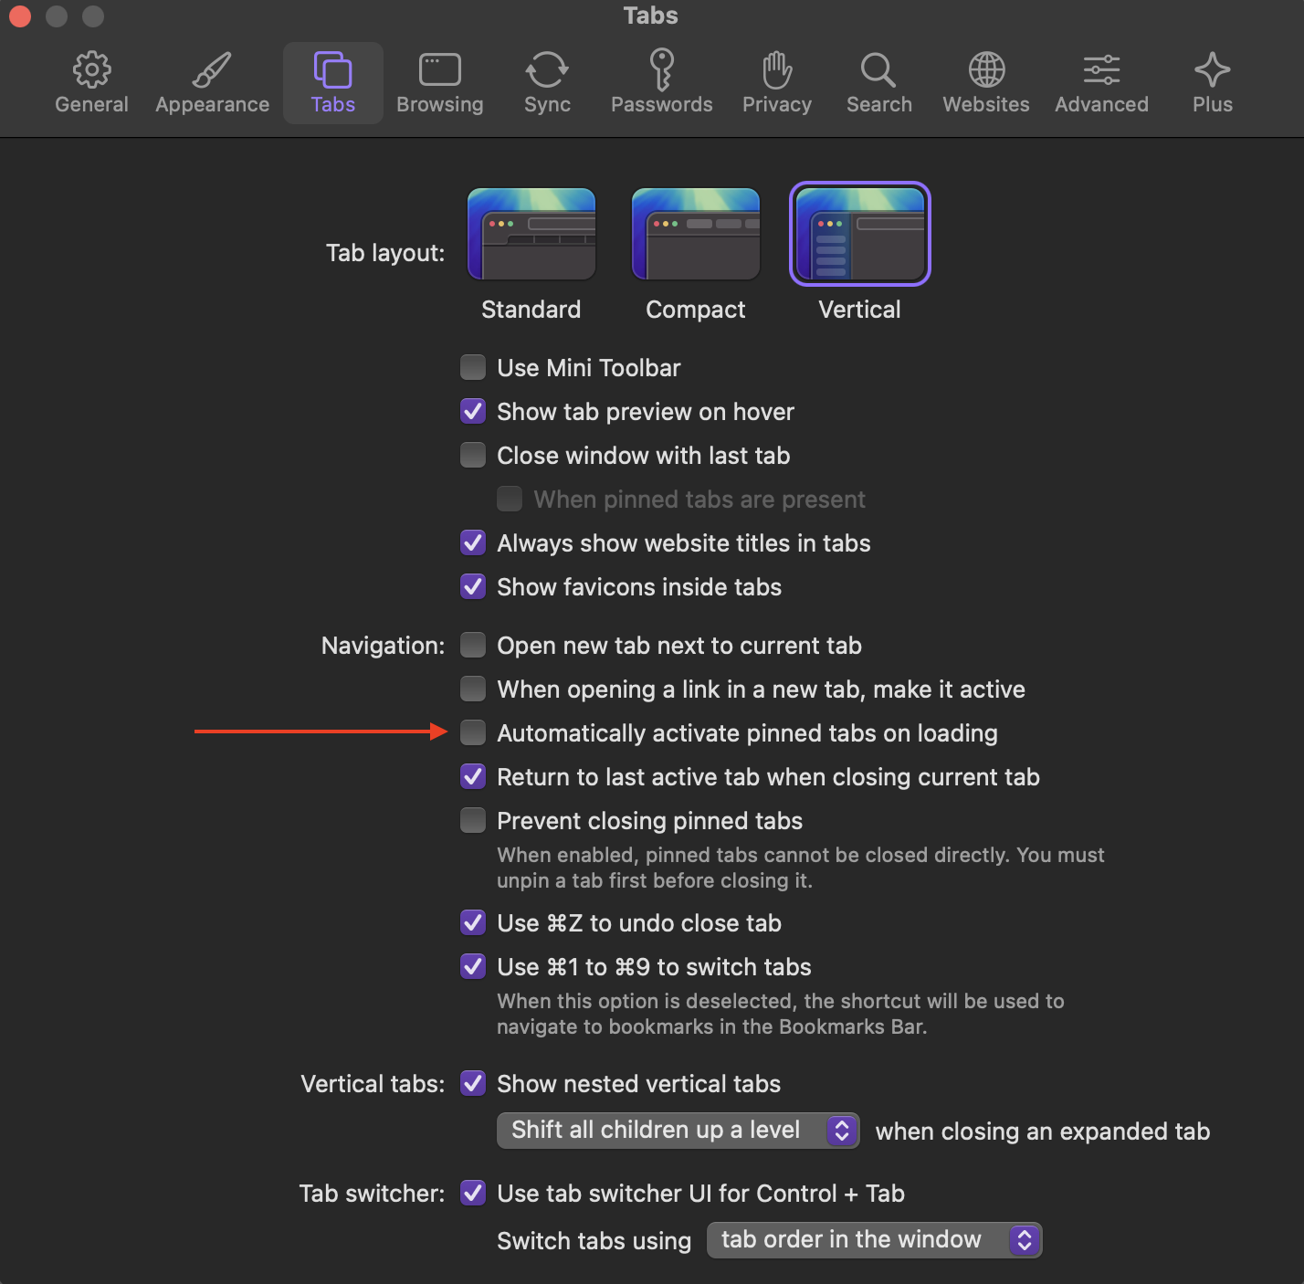This screenshot has height=1284, width=1304.
Task: Go to Privacy hand icon
Action: tap(776, 70)
